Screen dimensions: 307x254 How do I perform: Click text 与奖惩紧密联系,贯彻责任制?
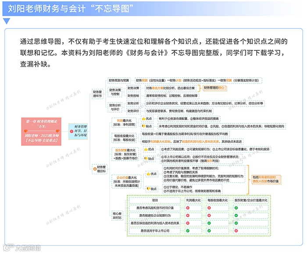[179, 111]
